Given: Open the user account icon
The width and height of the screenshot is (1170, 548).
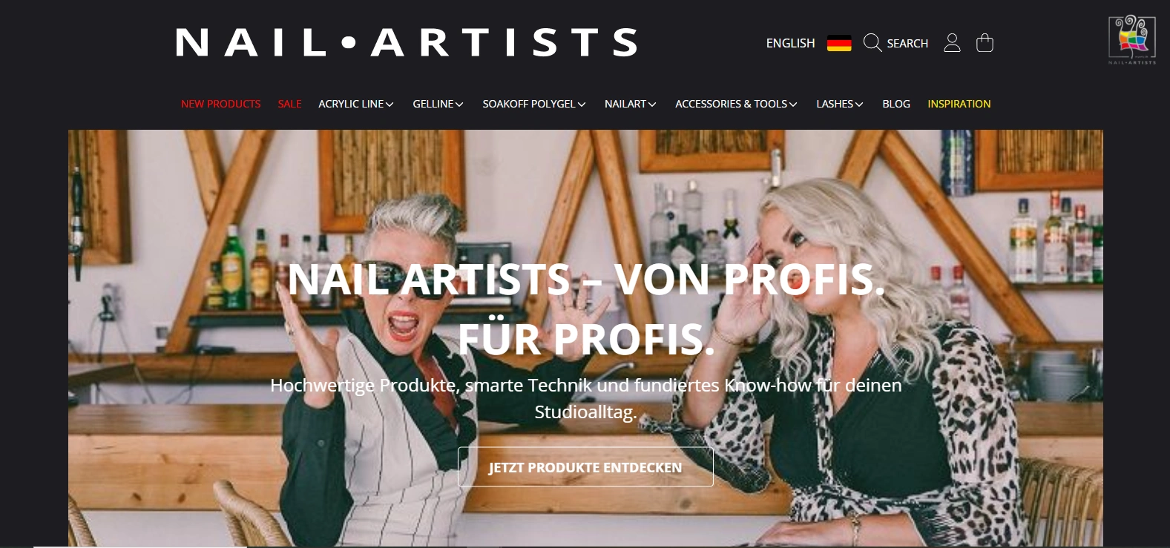Looking at the screenshot, I should point(952,43).
